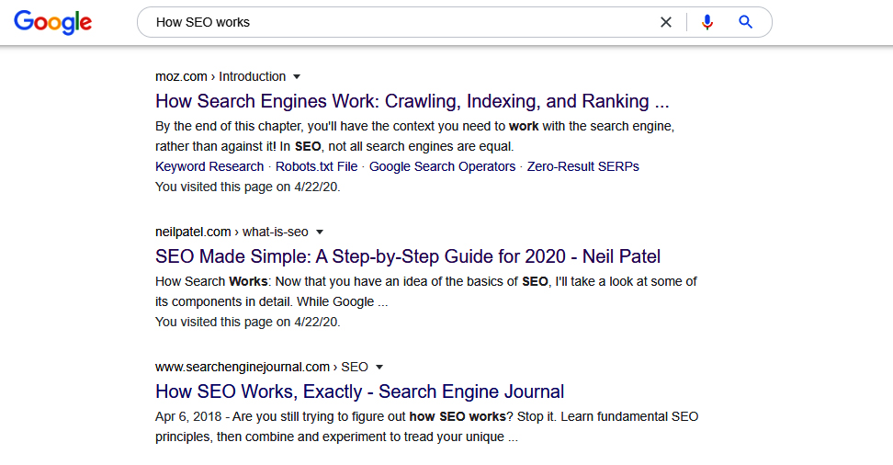
Task: Clear the search box with X icon
Action: (x=666, y=22)
